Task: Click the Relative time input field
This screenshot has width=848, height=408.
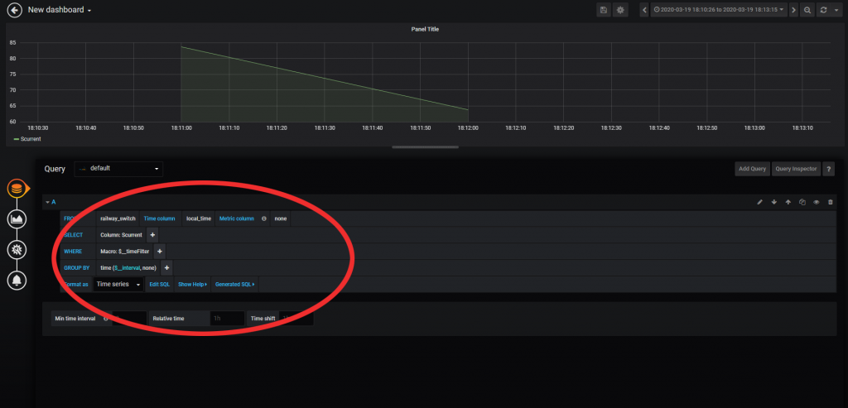Action: point(227,319)
